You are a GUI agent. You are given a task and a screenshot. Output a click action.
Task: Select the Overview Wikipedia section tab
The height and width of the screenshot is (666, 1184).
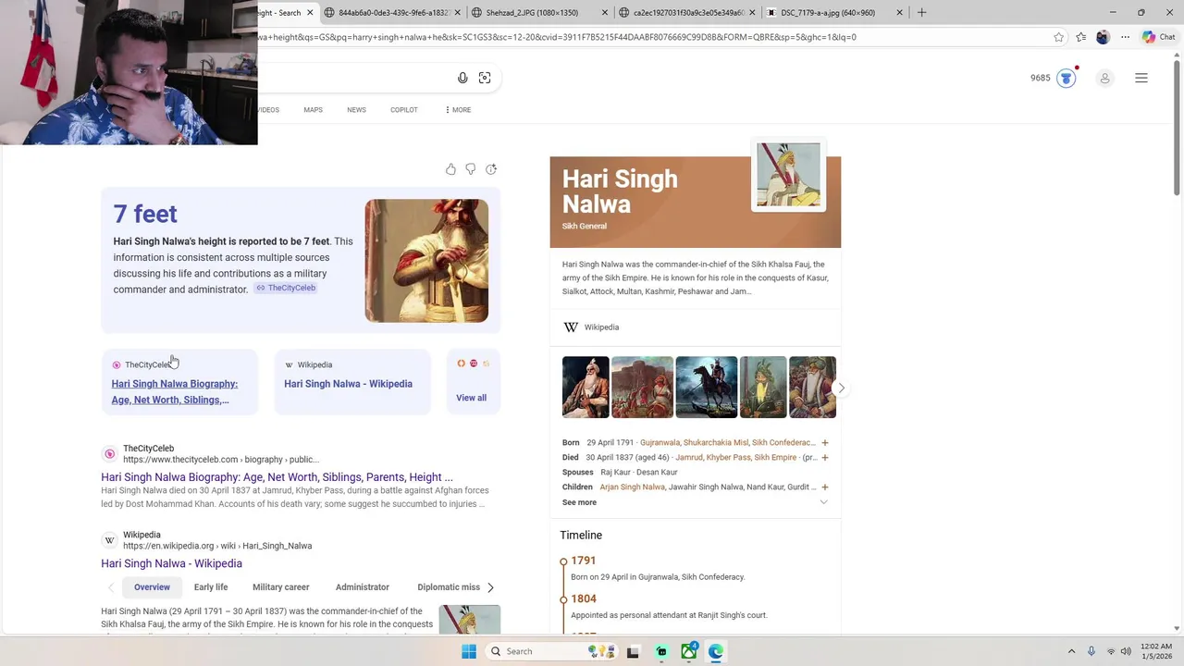coord(152,587)
